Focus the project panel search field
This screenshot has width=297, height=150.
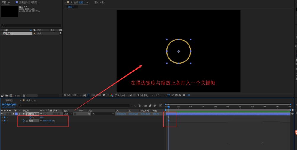tap(31, 25)
